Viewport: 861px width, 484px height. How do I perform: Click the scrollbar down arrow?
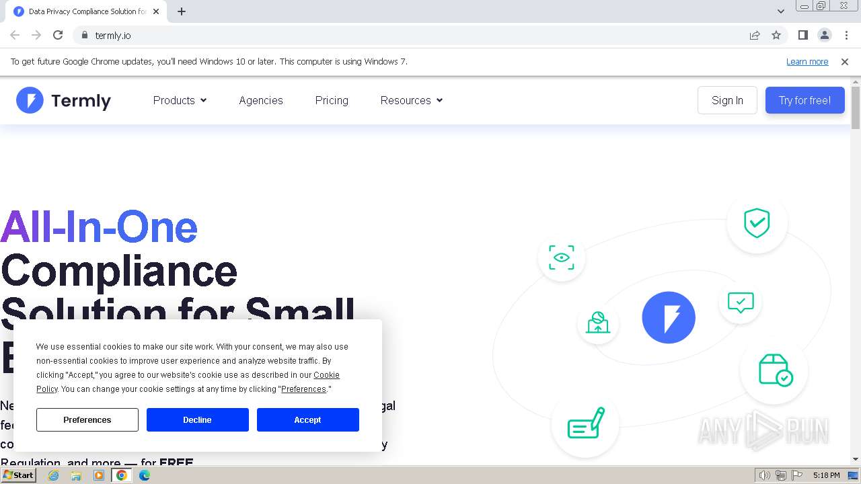(856, 459)
